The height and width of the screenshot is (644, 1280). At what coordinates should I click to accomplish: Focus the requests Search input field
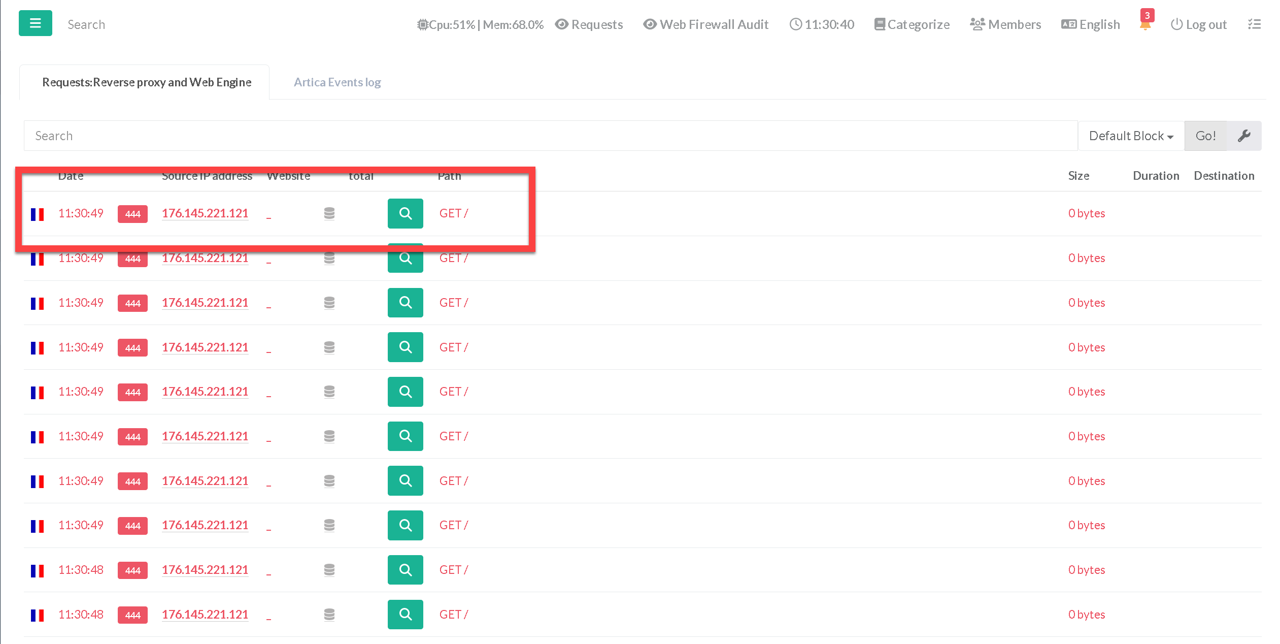pos(550,136)
